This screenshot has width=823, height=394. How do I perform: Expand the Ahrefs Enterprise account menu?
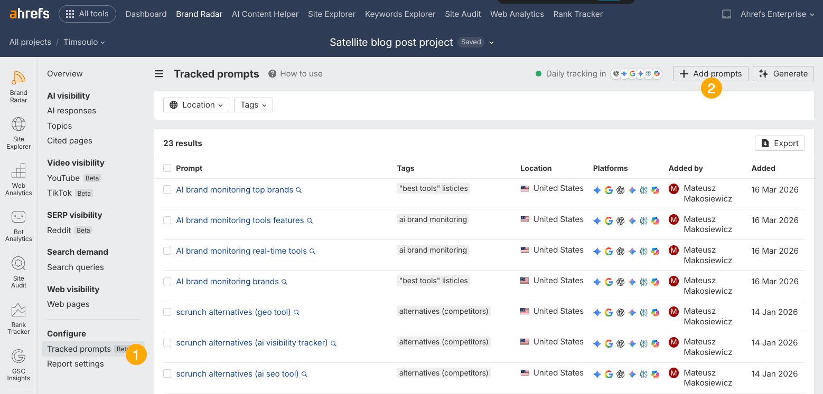(777, 14)
